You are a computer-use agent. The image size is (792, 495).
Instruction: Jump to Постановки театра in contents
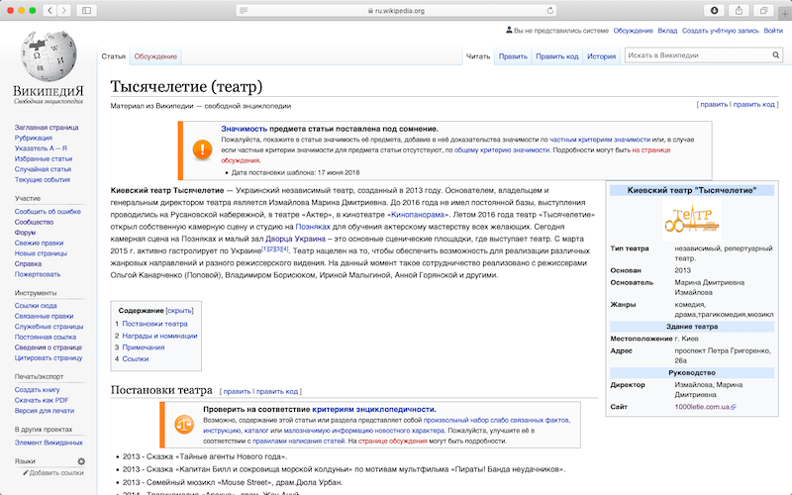154,324
